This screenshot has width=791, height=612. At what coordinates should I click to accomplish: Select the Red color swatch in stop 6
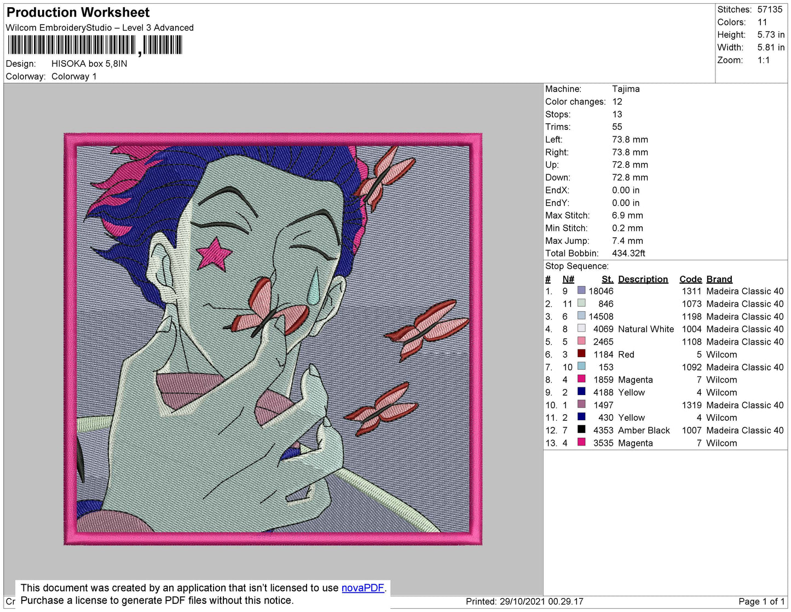[581, 354]
